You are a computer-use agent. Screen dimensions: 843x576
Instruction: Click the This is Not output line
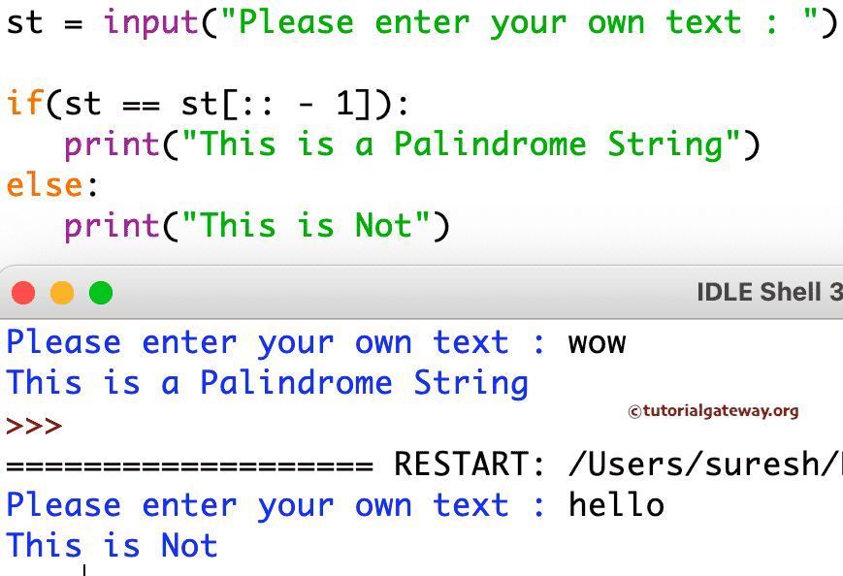point(111,545)
